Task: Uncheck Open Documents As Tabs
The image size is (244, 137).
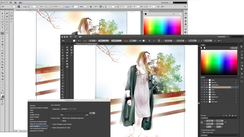Action: coord(52,128)
